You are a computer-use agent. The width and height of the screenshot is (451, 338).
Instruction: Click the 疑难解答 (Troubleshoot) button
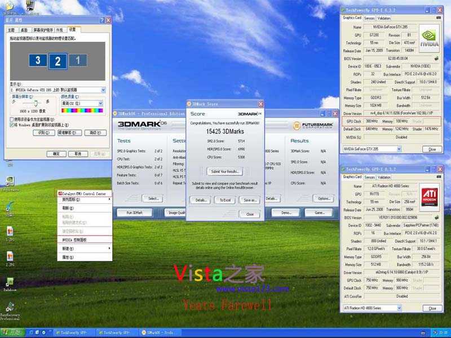pos(69,133)
